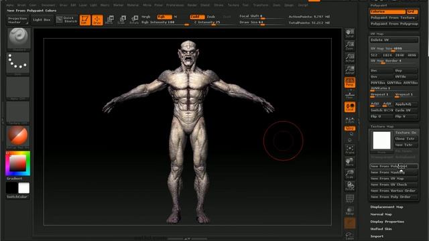Click the right shelf Scale icon
429x241 pixels.
coord(350,174)
